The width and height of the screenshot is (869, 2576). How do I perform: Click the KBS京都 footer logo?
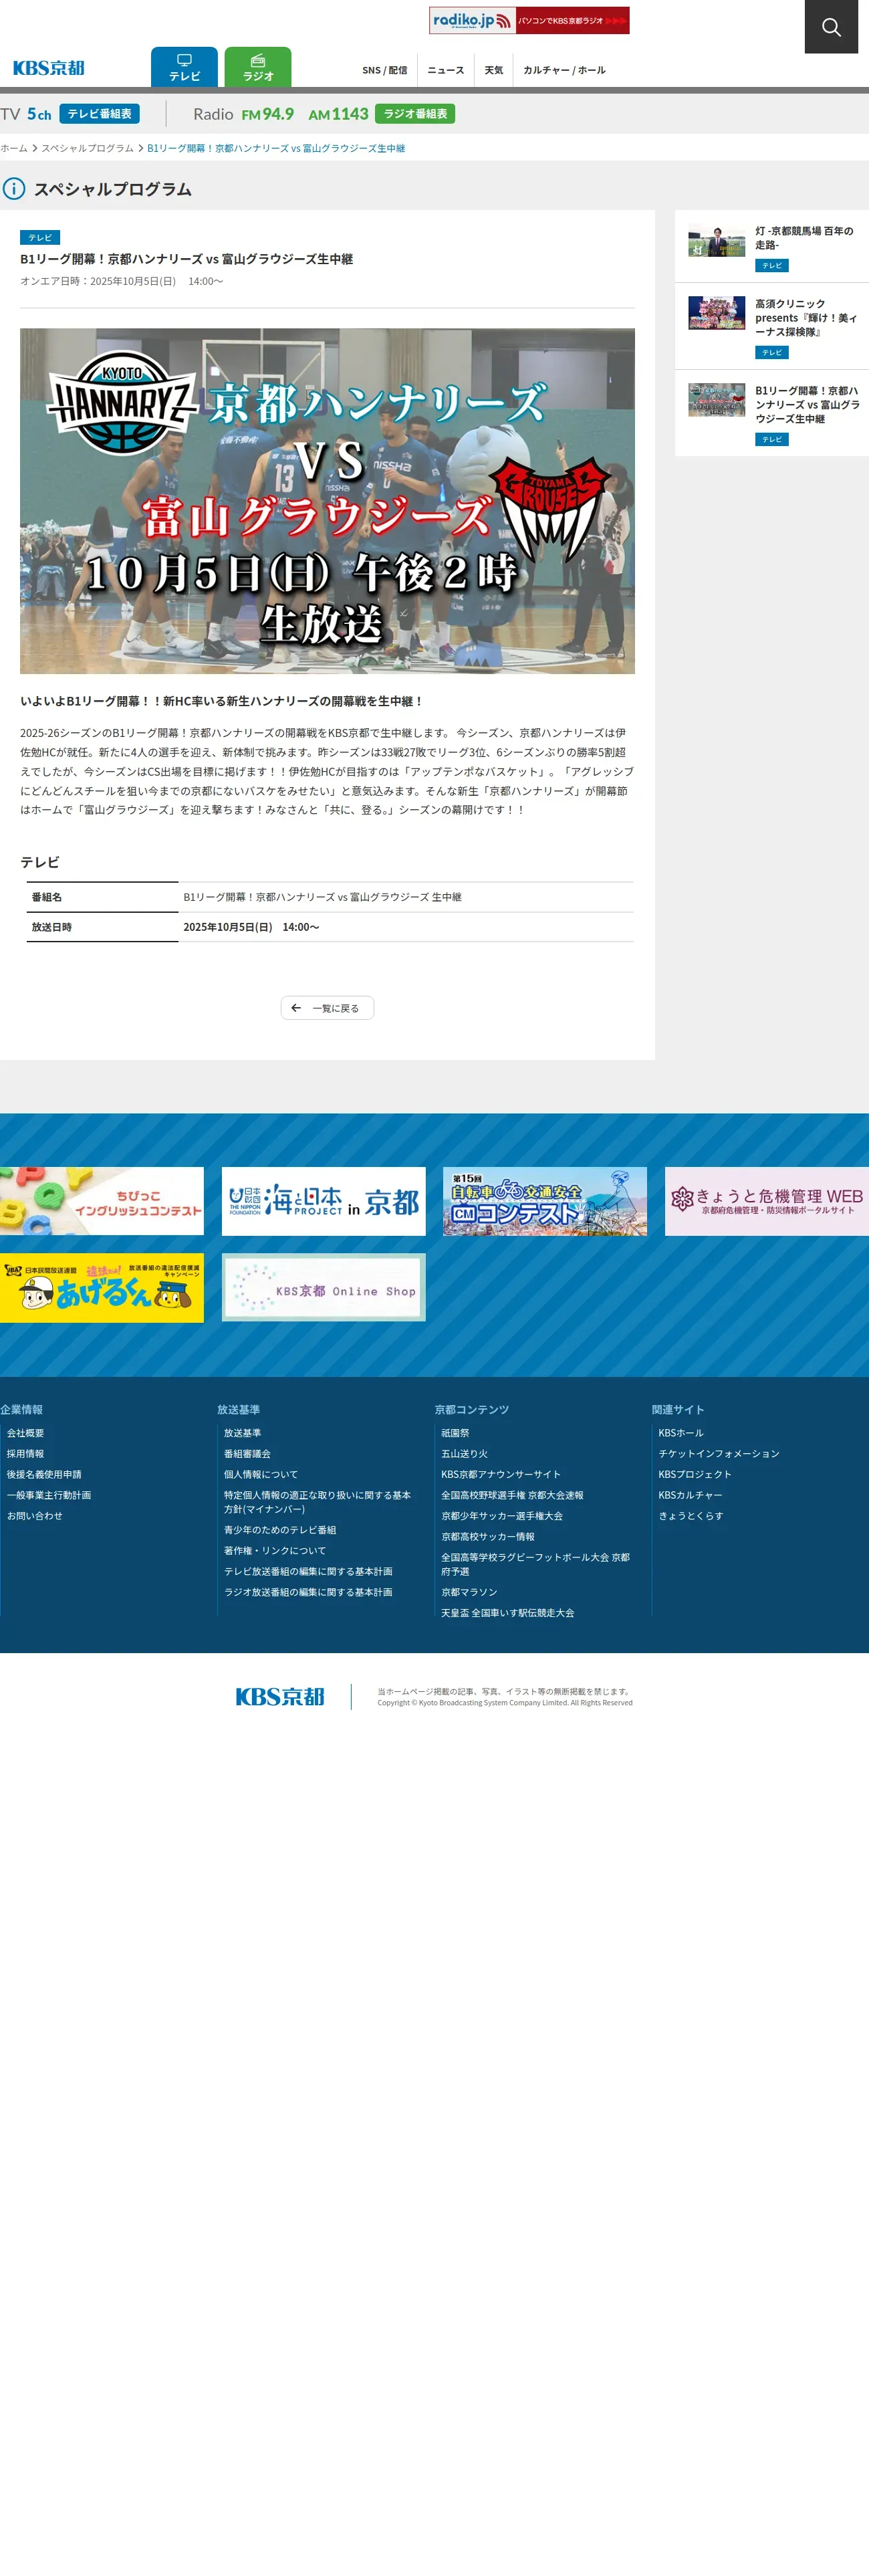(x=280, y=1697)
